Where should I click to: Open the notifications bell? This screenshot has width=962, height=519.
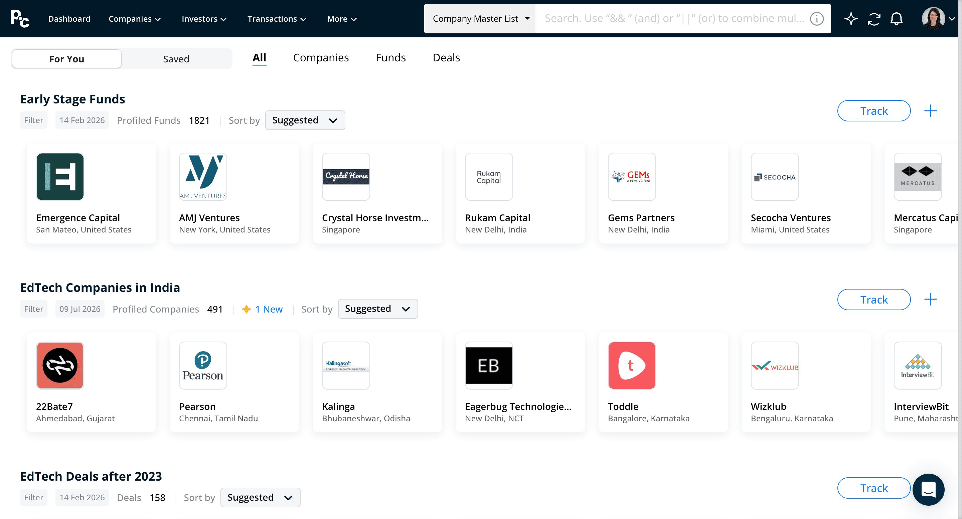(x=896, y=19)
